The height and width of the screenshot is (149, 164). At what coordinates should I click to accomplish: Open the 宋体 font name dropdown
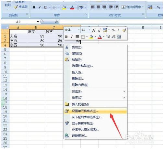tap(79, 30)
